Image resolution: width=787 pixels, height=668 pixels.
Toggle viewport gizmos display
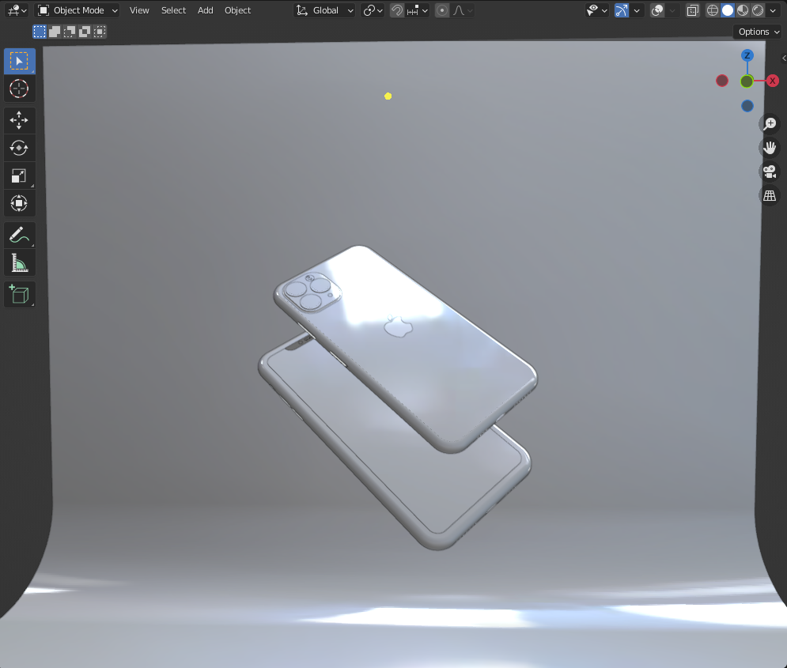(622, 10)
